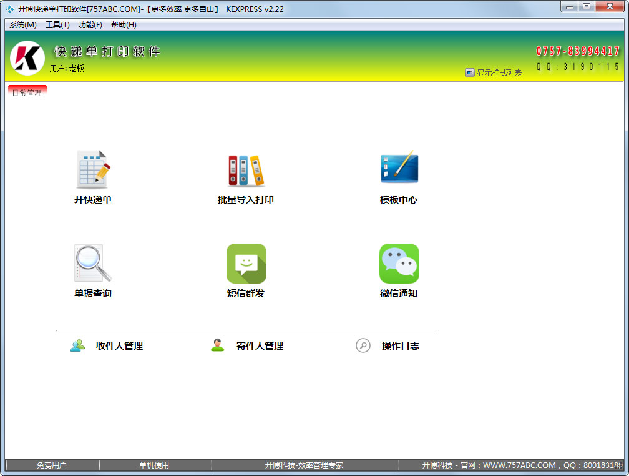Screen dimensions: 629x476
Task: Click the 微信通知 WeChat icon
Action: pos(399,264)
